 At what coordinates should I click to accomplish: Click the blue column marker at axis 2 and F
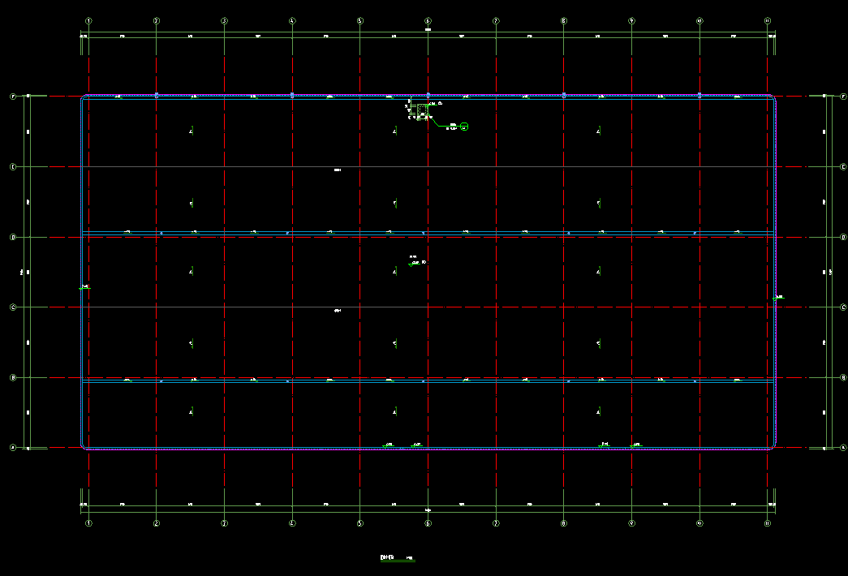pyautogui.click(x=157, y=96)
